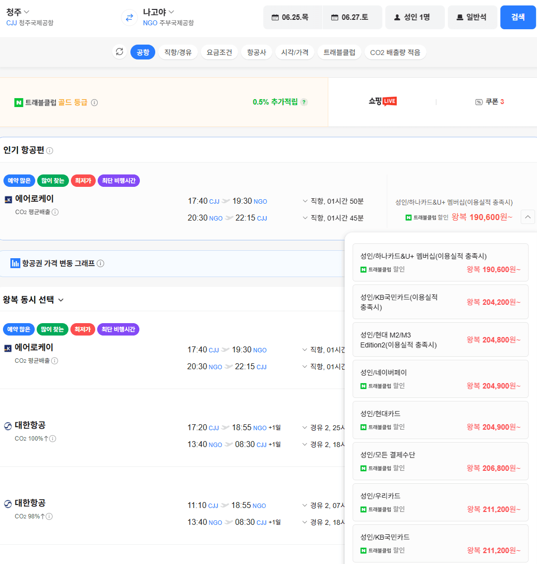Select 하나카드&U+ 멤버십 fare 190,600원 in list

pos(440,263)
